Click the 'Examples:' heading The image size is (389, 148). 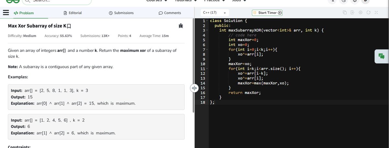coord(18,77)
